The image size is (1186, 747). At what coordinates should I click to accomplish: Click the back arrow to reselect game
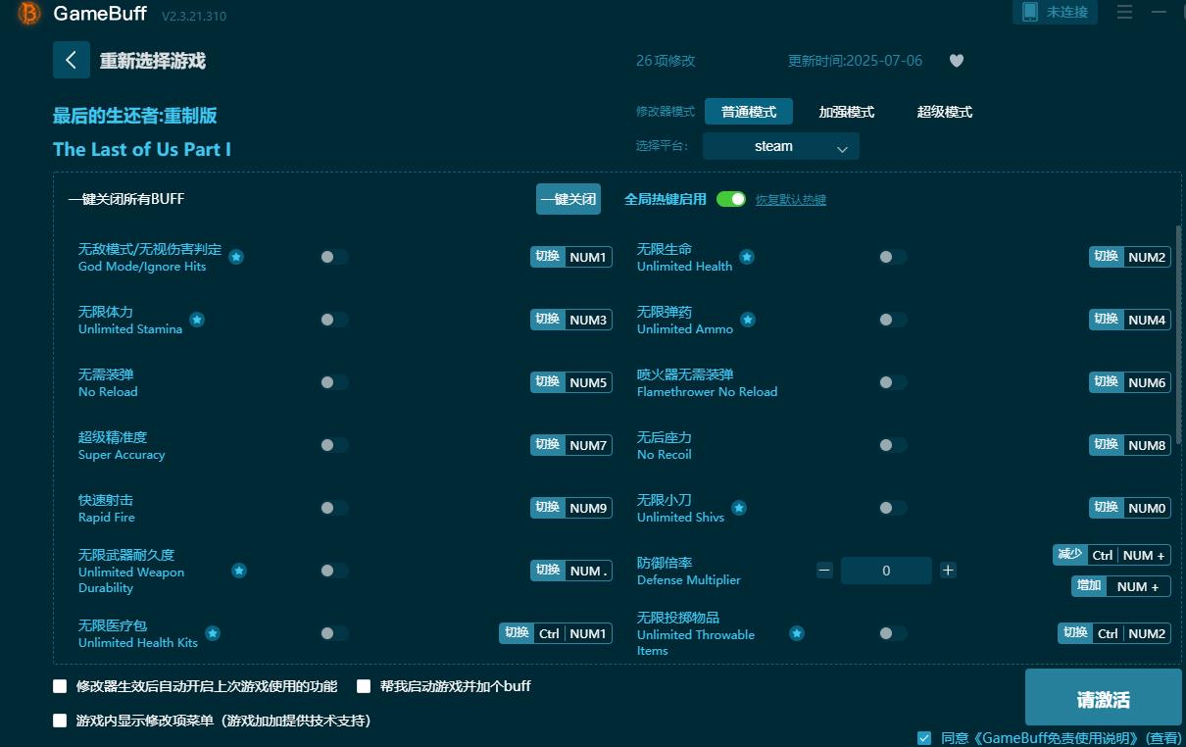click(x=71, y=60)
